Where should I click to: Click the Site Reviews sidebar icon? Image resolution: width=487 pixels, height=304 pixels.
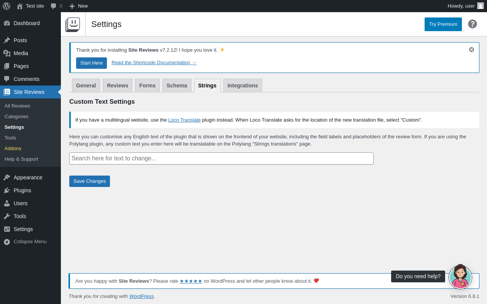coord(7,92)
